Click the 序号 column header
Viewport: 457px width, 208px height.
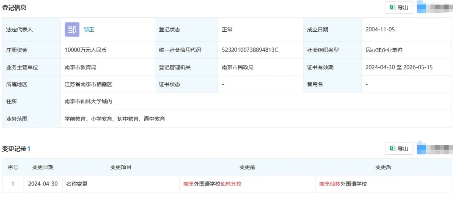click(13, 167)
